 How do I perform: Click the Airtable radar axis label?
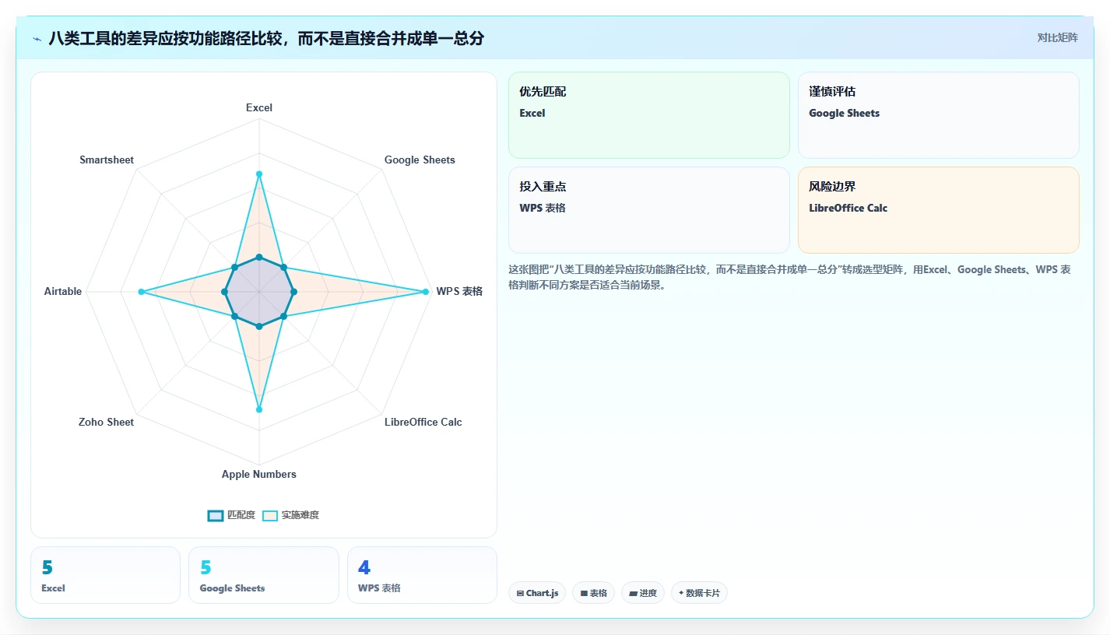63,291
